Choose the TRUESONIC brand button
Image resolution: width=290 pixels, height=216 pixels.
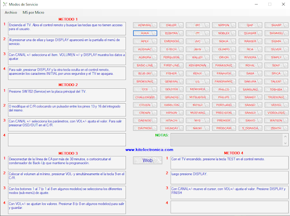pos(276,97)
